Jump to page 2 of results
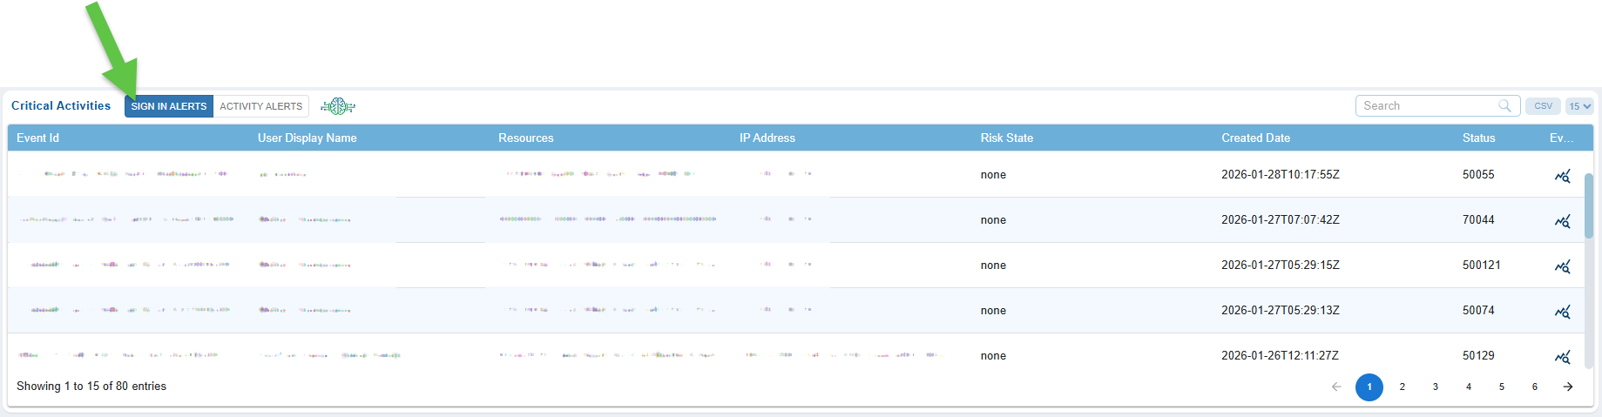 pos(1402,387)
